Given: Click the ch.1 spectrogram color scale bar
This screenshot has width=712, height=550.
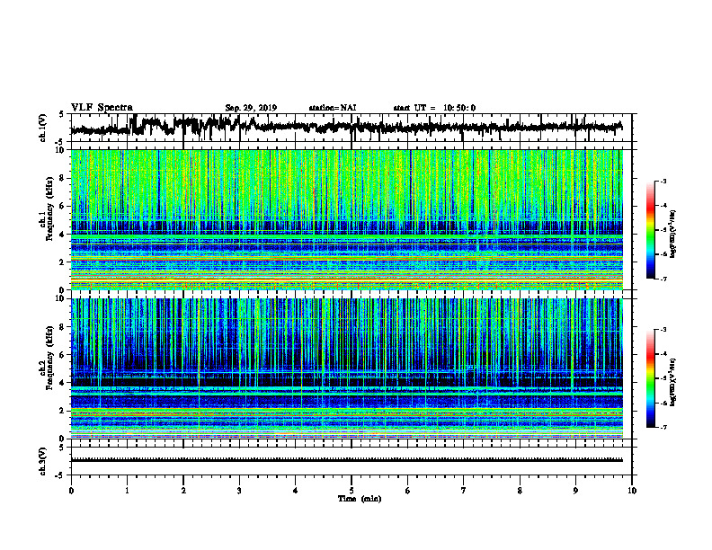Looking at the screenshot, I should [651, 230].
